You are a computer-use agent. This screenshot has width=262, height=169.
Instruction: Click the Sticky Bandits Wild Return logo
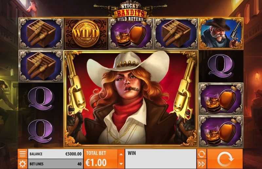point(130,12)
